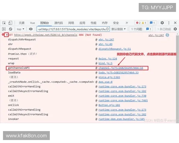
Task: Click the error and warning count badge
Action: click(x=141, y=23)
